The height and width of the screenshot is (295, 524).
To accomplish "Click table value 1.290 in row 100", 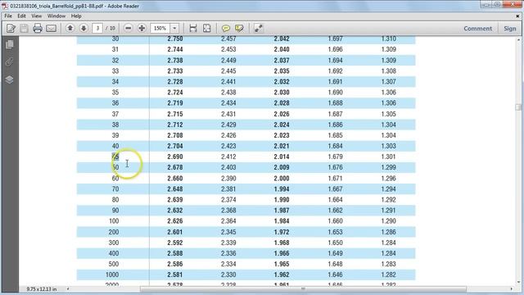I will click(389, 221).
